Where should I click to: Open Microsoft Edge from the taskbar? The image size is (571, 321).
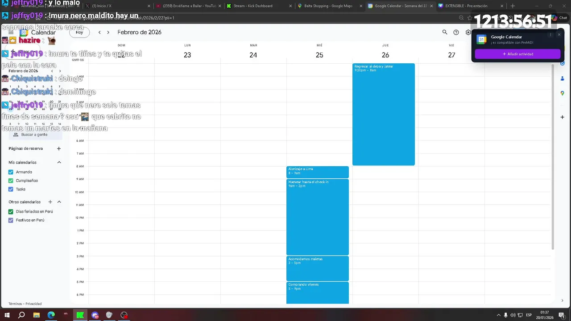tap(51, 315)
